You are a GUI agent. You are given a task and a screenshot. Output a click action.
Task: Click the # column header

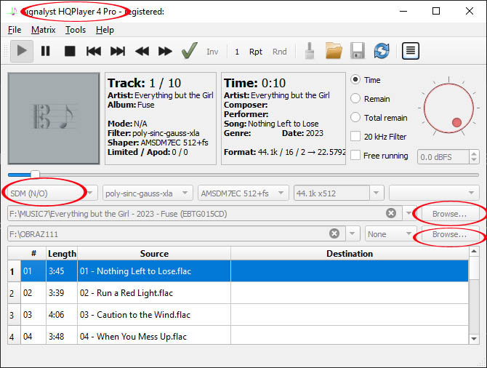[x=33, y=254]
